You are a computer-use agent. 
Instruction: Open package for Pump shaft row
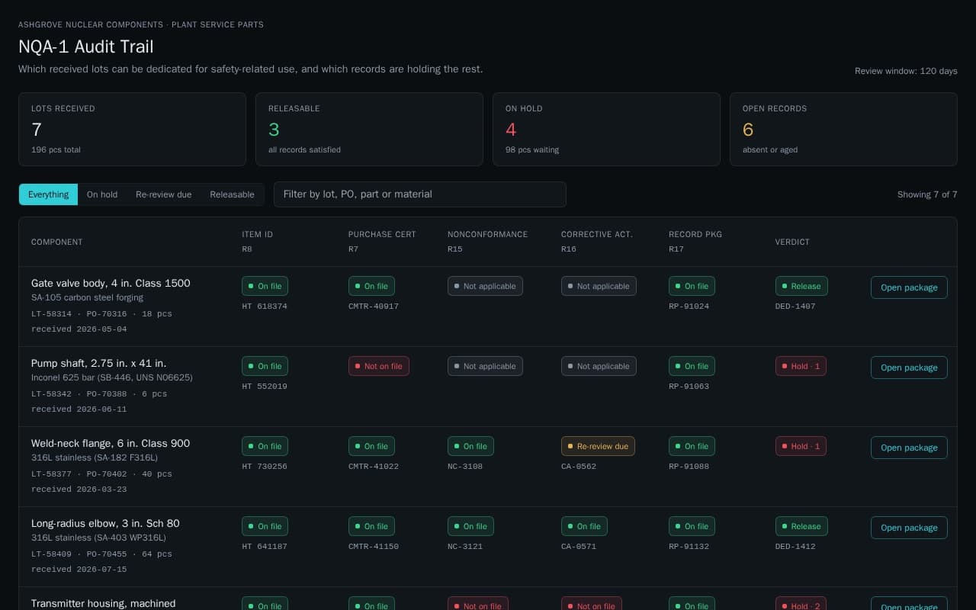click(909, 368)
